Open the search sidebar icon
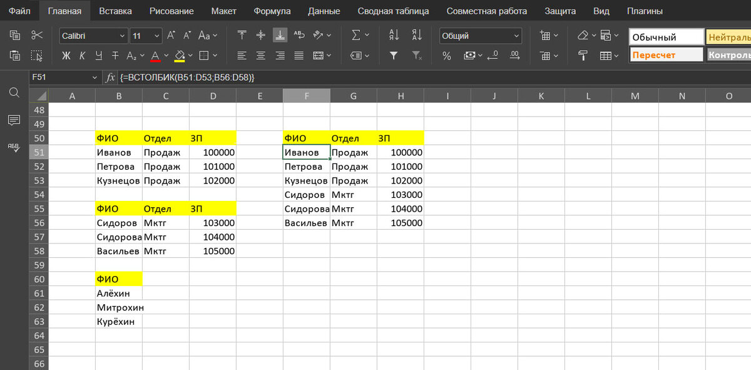Screen dimensions: 751x370 (x=14, y=93)
